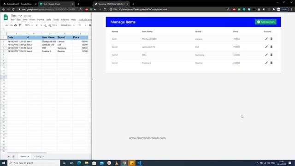Decrease decimal places in Sheets toolbar
The height and width of the screenshot is (166, 295).
click(x=45, y=25)
